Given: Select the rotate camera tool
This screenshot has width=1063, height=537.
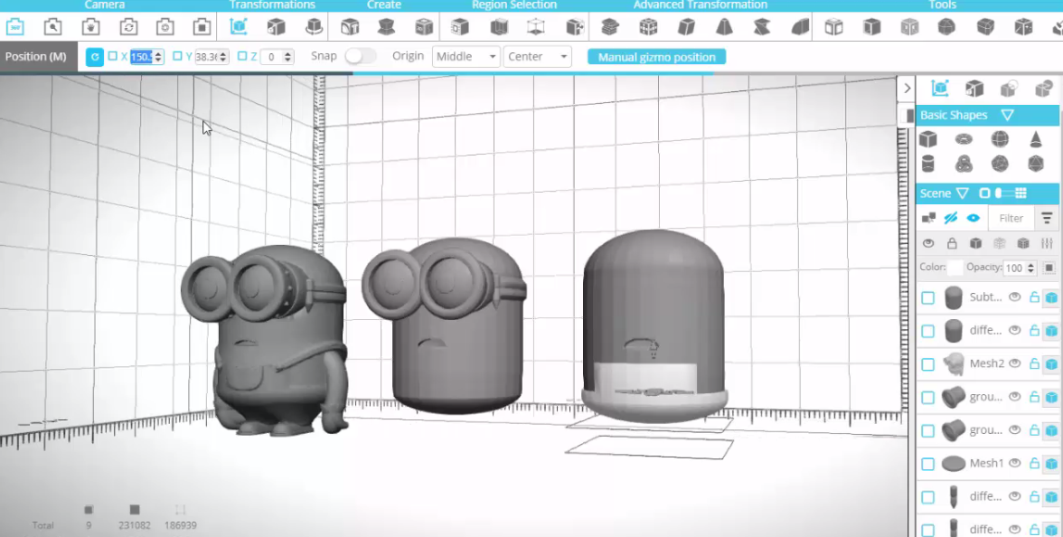Looking at the screenshot, I should [128, 27].
